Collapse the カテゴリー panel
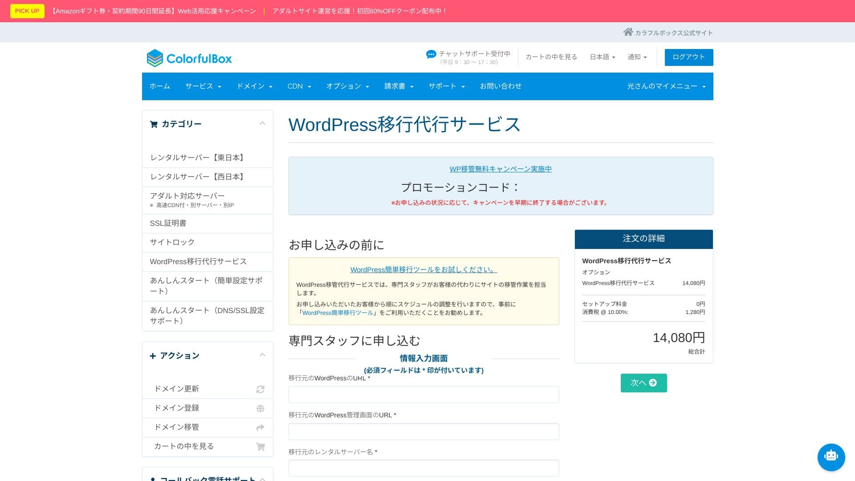Screen dimensions: 855x481 point(262,123)
